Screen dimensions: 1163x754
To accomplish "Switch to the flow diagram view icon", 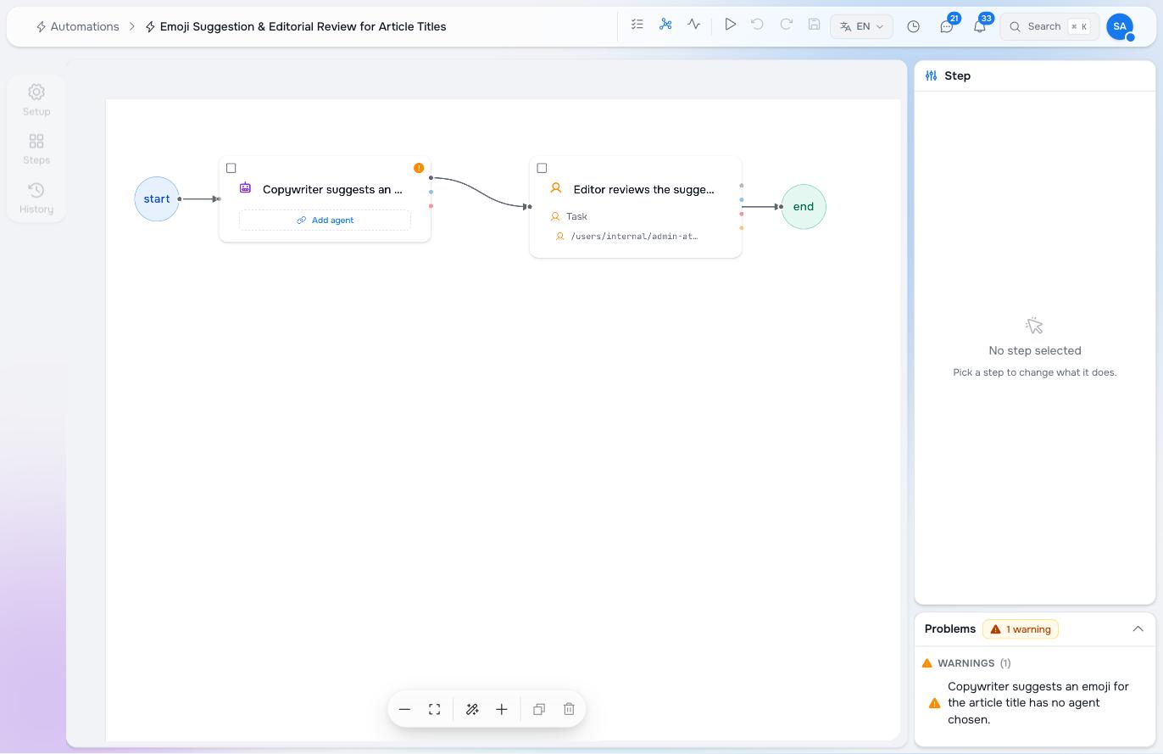I will point(665,25).
